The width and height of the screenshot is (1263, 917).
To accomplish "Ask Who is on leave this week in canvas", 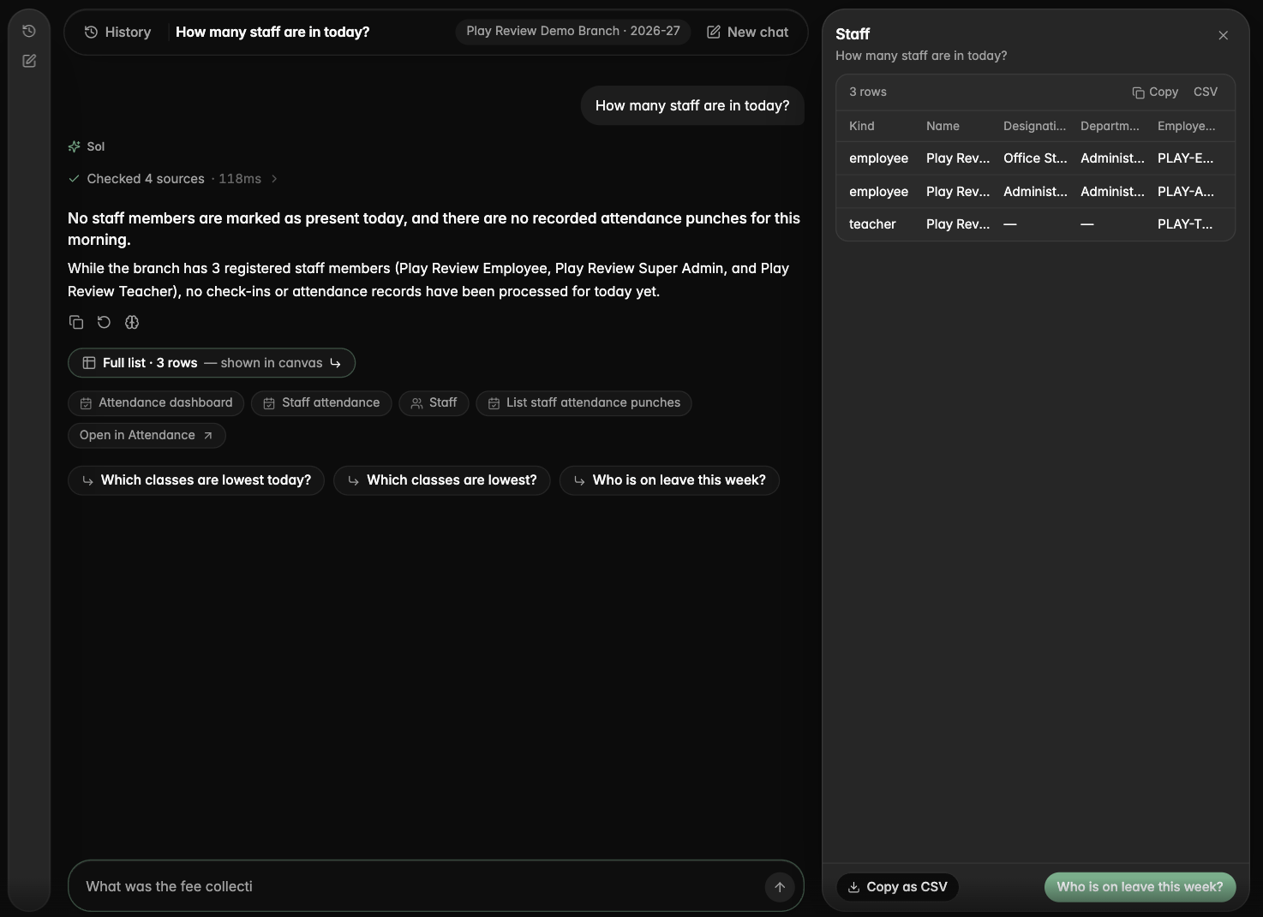I will (x=1140, y=887).
